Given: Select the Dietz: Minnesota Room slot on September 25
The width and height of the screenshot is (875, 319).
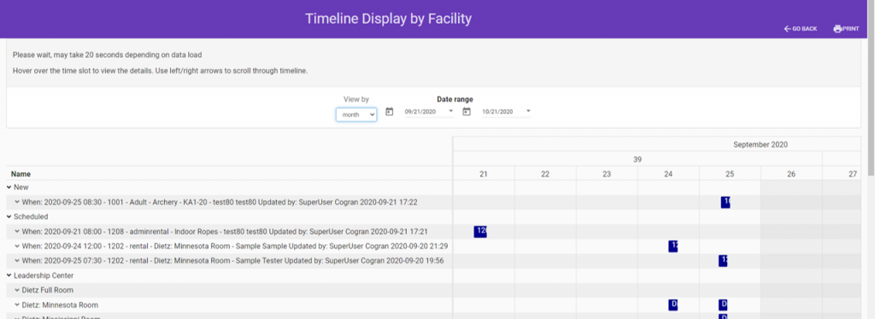Looking at the screenshot, I should point(723,304).
